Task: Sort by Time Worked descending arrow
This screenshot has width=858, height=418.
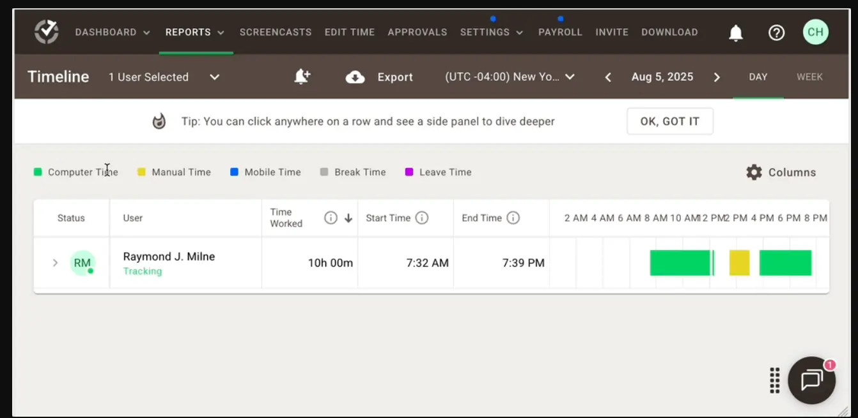Action: click(x=348, y=218)
